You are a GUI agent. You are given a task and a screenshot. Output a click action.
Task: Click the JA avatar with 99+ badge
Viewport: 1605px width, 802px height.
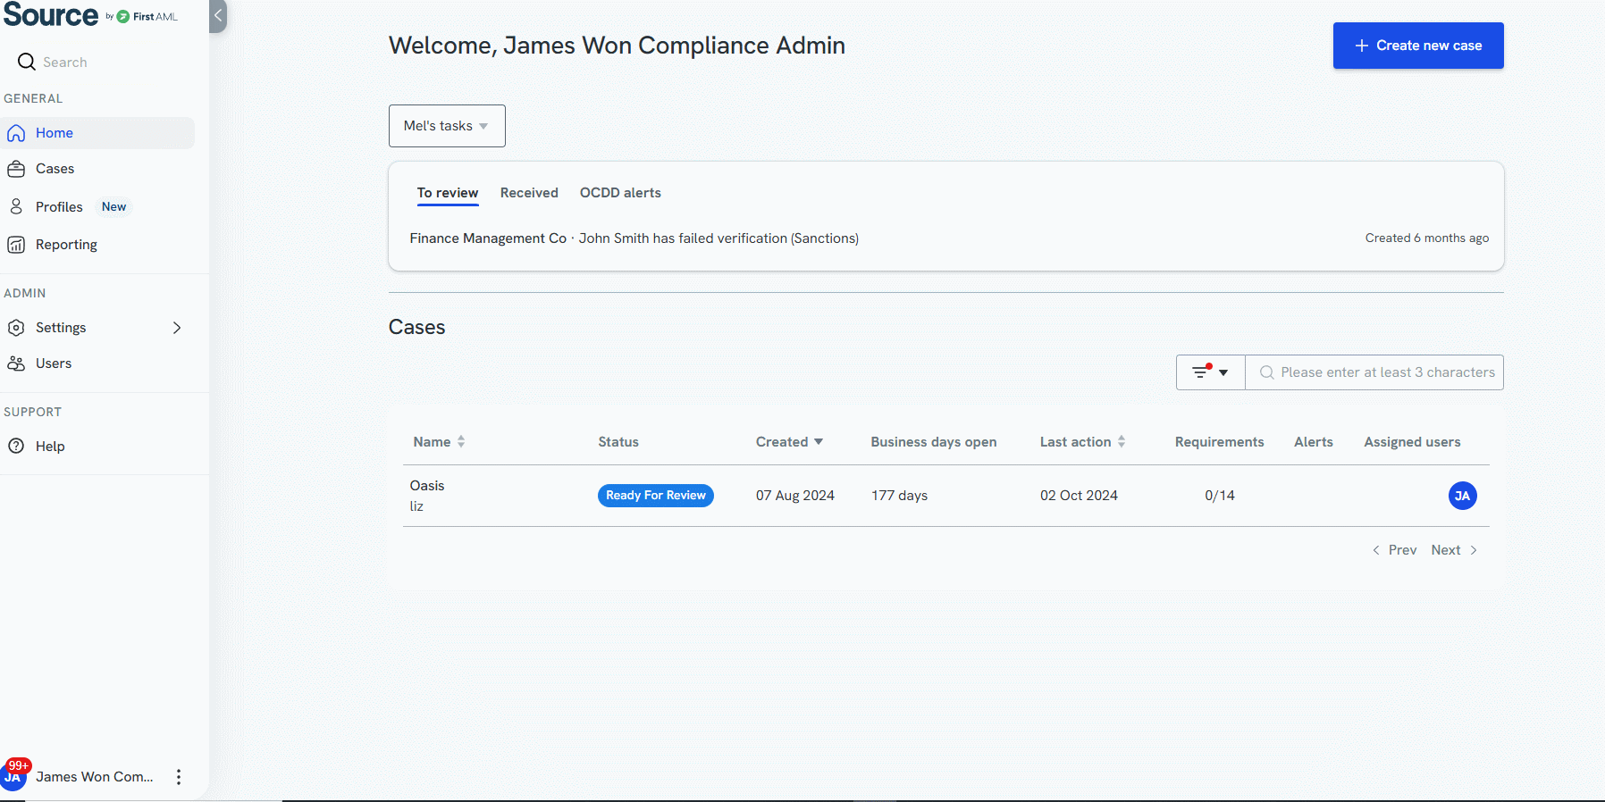click(x=13, y=775)
